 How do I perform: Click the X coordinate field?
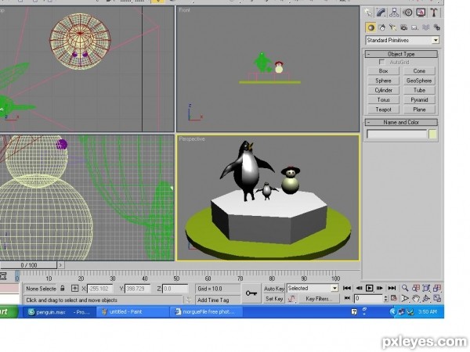pos(99,289)
